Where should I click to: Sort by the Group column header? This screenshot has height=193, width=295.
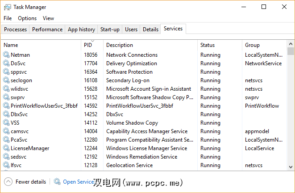[x=253, y=45]
